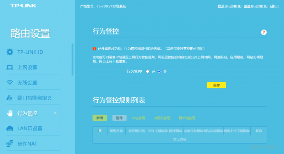Click the green 新增 button
The width and height of the screenshot is (284, 154).
pos(99,118)
